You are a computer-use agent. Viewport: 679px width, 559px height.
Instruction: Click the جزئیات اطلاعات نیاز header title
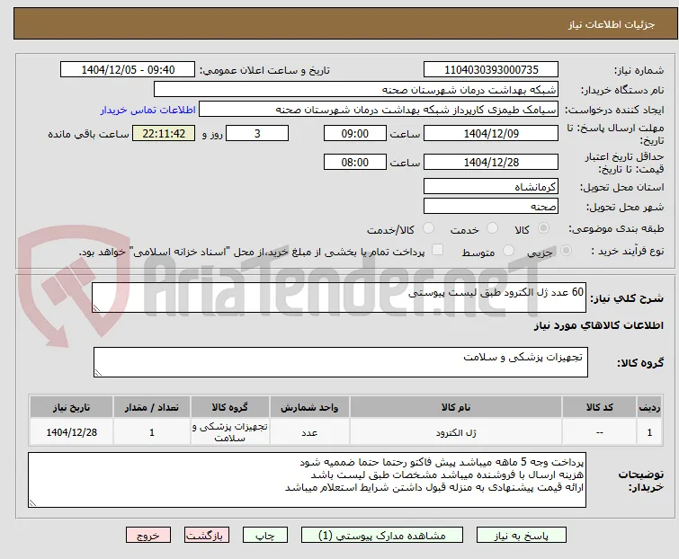click(x=611, y=24)
